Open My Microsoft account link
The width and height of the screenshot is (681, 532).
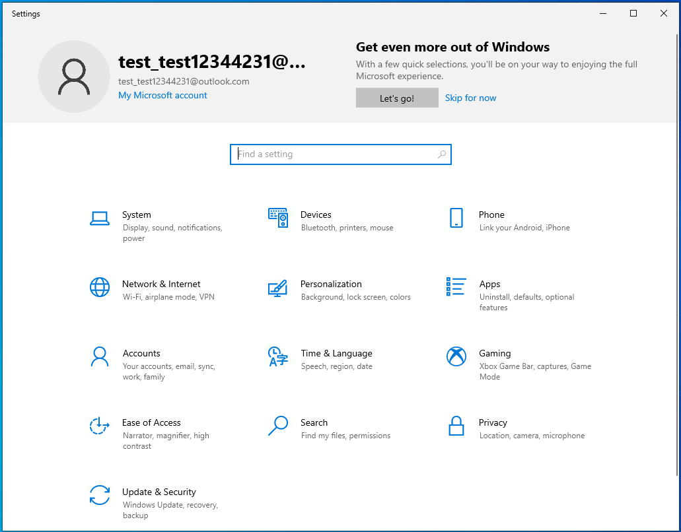(162, 96)
